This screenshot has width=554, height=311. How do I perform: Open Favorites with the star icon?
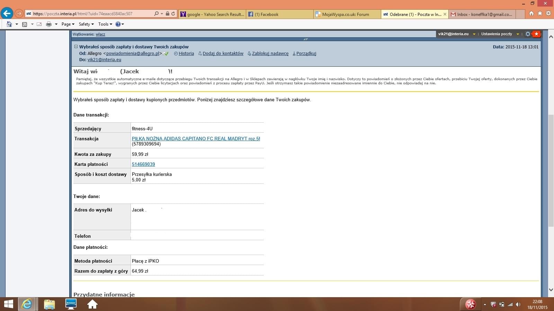(x=540, y=13)
